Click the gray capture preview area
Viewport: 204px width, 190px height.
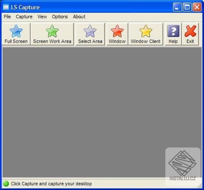102,112
